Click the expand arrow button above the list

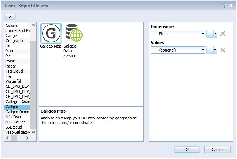pos(10,17)
